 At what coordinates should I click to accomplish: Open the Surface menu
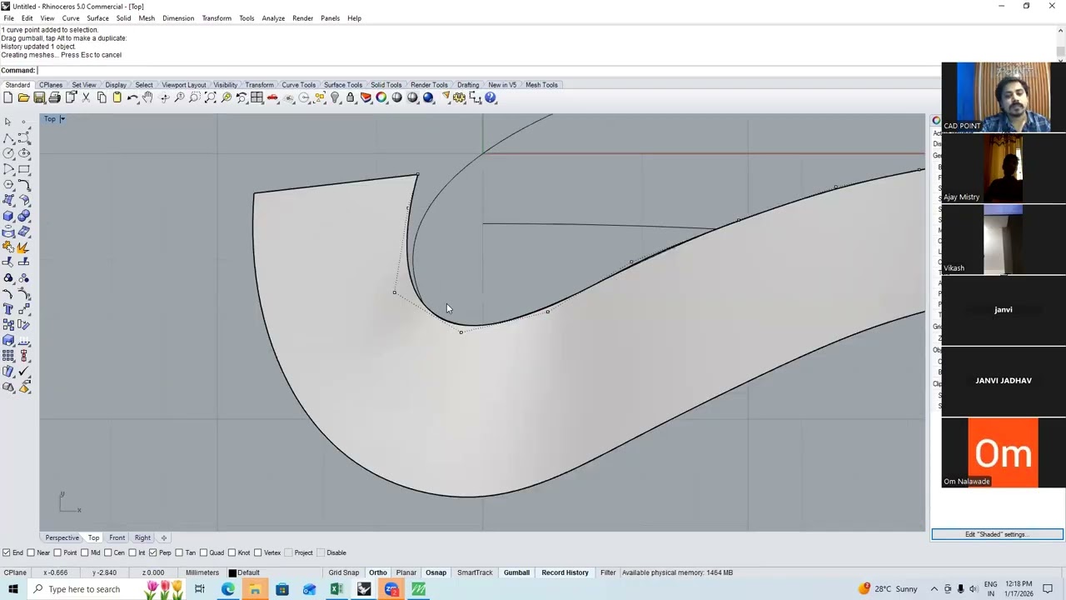(x=97, y=18)
